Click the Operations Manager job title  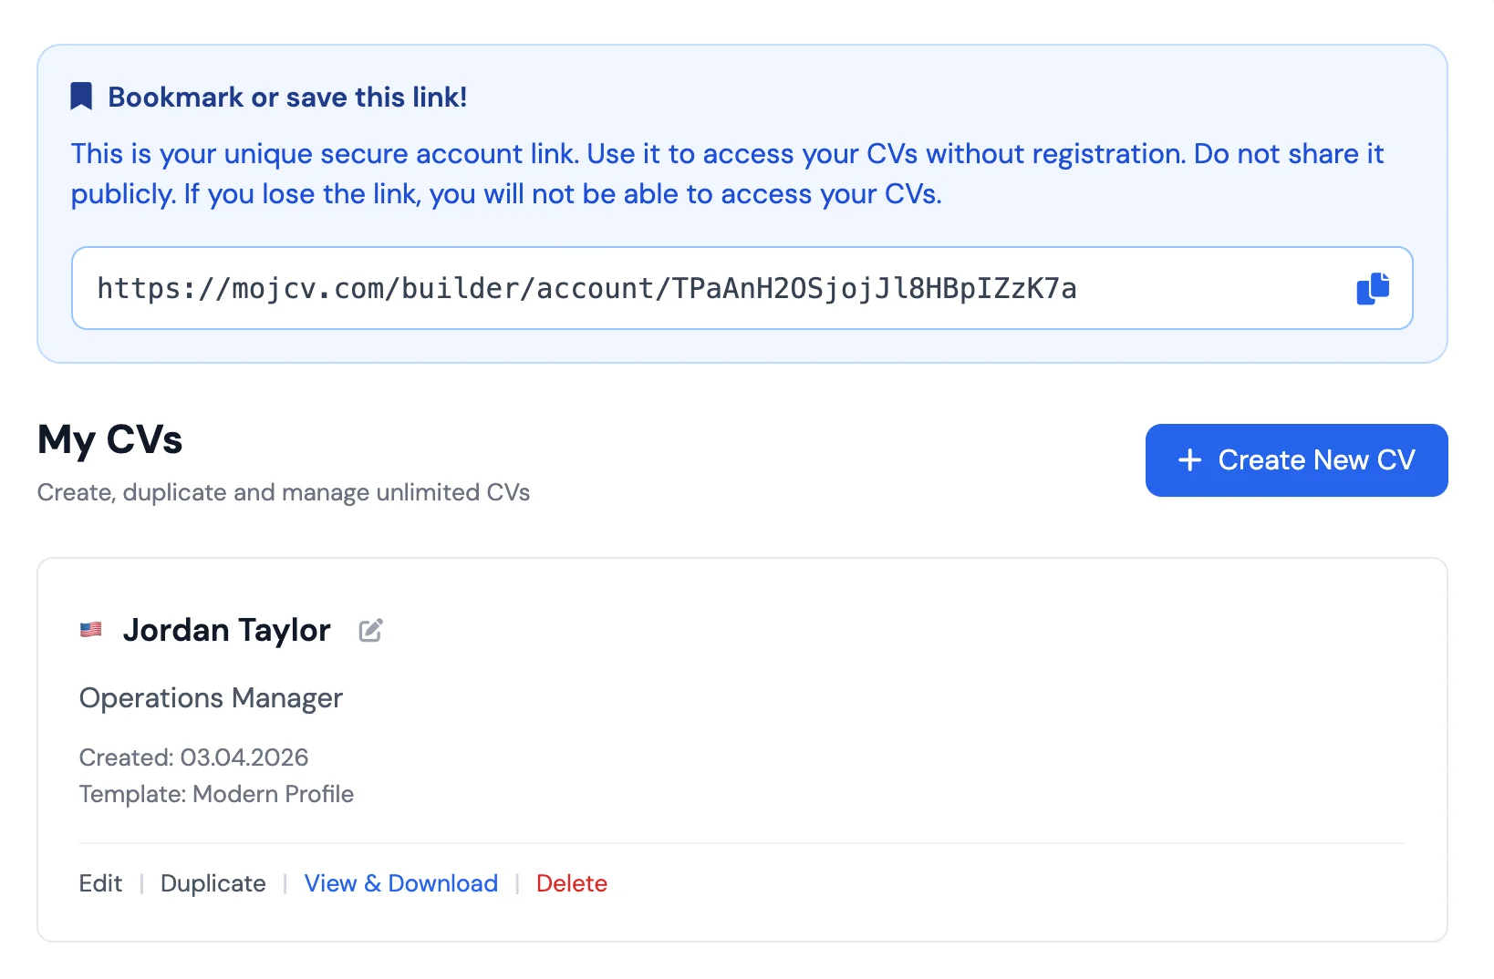click(211, 697)
